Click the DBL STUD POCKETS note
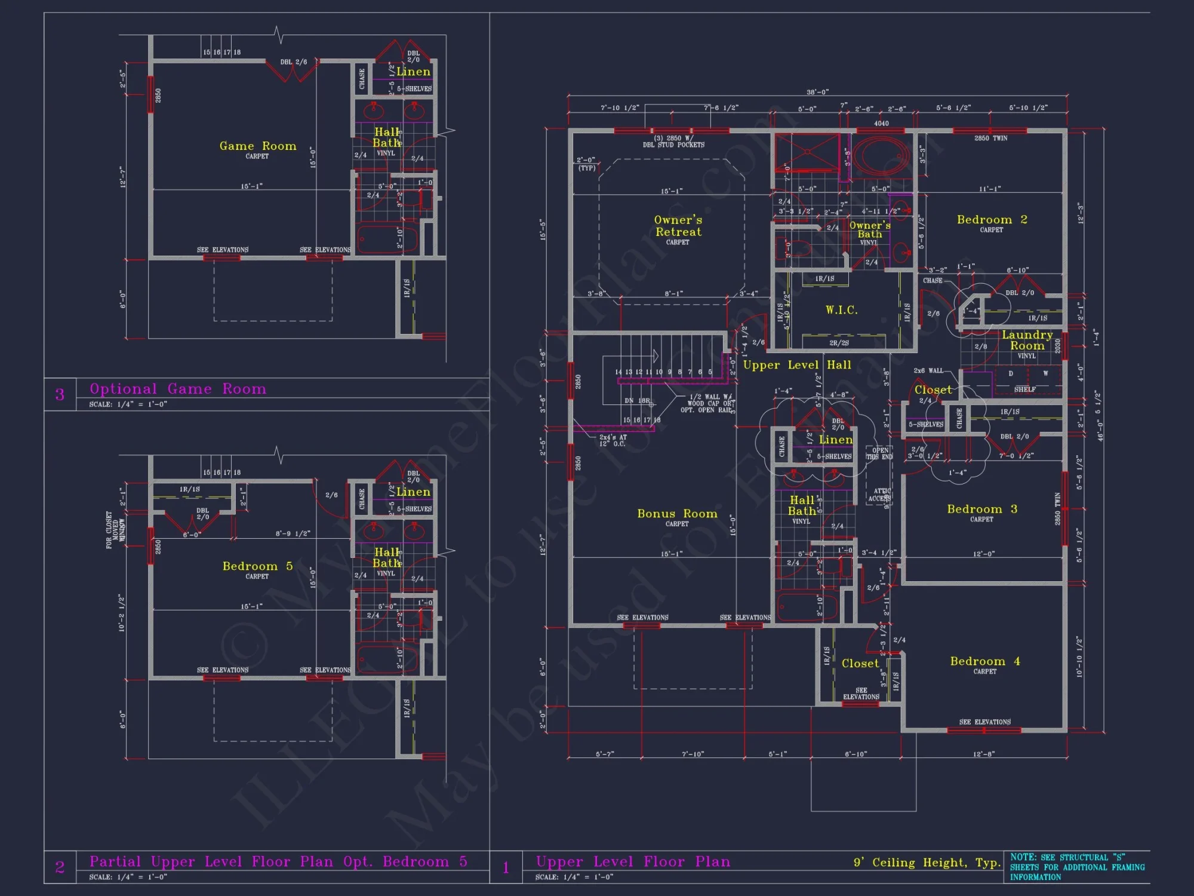 click(x=675, y=143)
